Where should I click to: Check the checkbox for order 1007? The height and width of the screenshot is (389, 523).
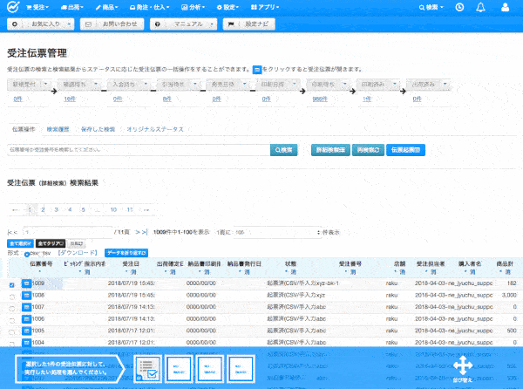coord(12,309)
